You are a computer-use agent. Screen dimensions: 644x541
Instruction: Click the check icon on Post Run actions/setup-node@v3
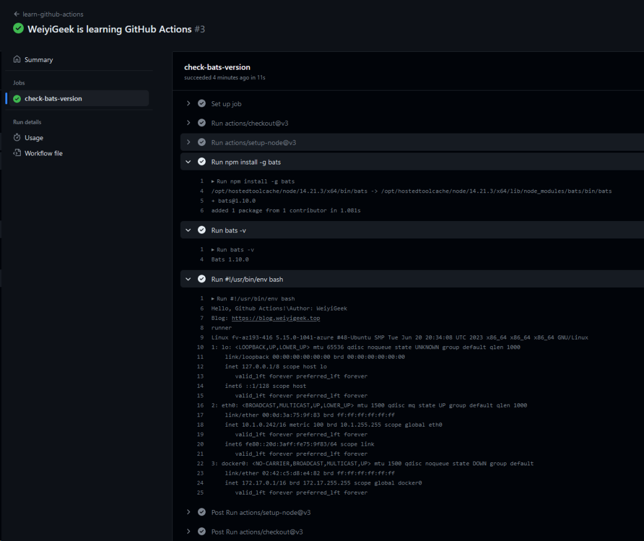point(201,512)
